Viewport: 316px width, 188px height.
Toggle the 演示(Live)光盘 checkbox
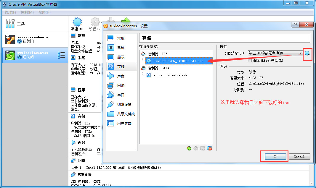250,61
